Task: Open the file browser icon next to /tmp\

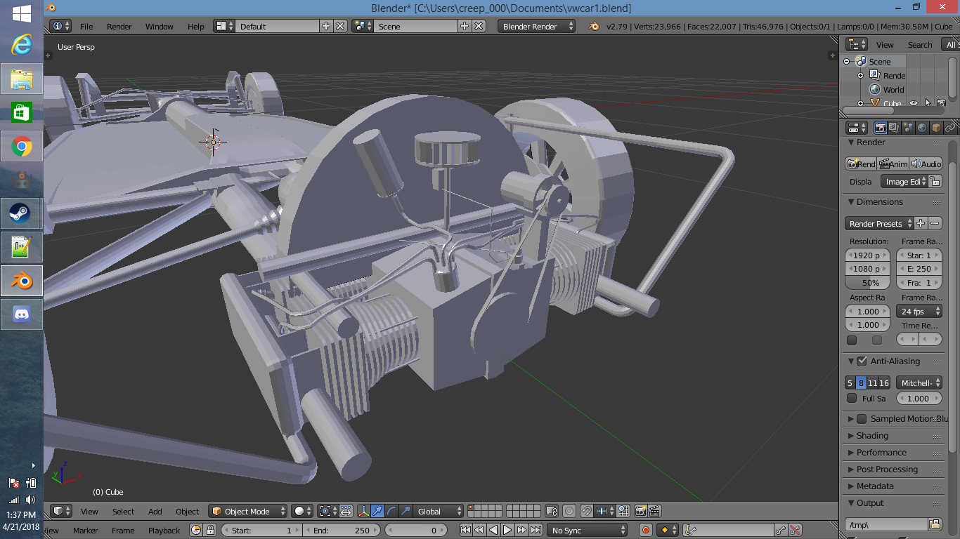Action: point(935,524)
